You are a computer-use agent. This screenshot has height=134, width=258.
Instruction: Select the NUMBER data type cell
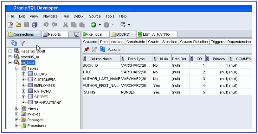tap(137, 92)
